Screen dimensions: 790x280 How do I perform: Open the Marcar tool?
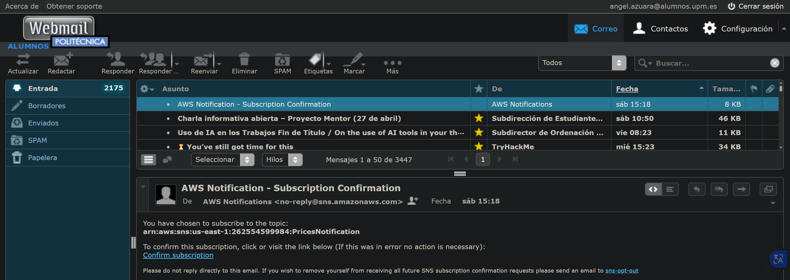353,60
